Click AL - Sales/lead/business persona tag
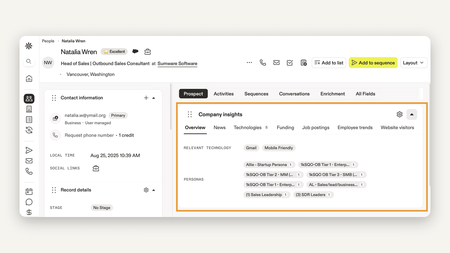The image size is (450, 253). click(x=336, y=185)
